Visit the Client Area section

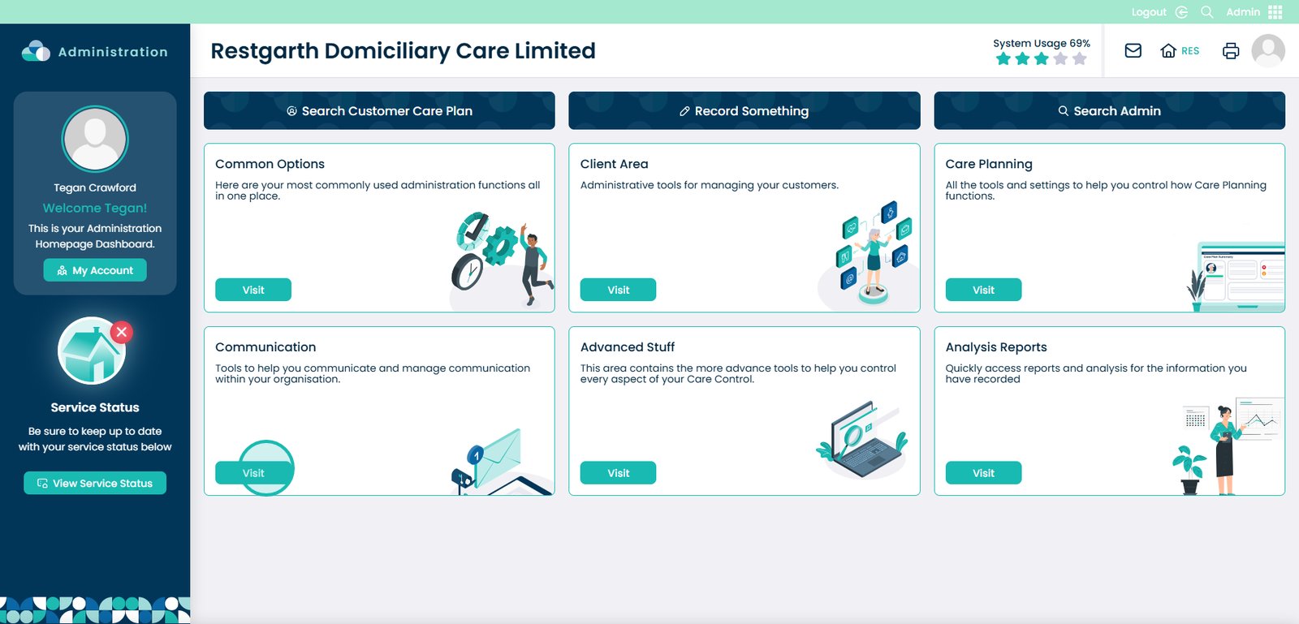618,290
